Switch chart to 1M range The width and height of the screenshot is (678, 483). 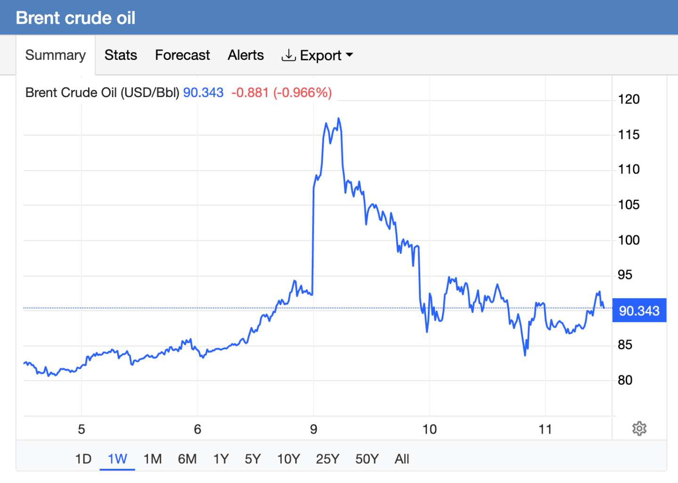(153, 459)
